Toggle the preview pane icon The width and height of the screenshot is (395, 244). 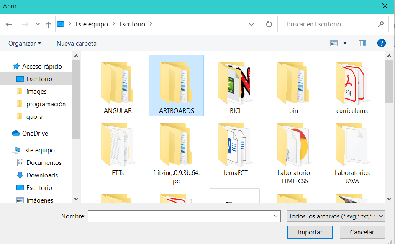[x=362, y=43]
